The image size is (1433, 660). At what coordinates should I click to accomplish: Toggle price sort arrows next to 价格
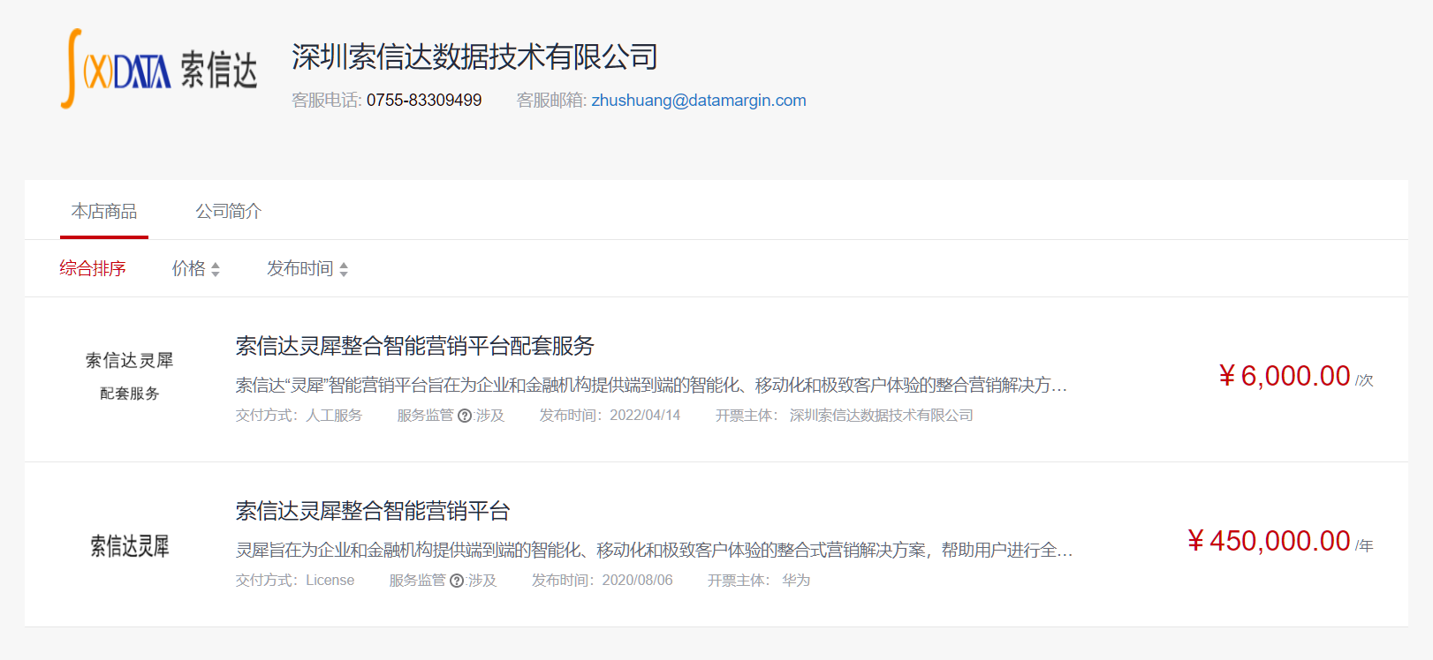(x=215, y=269)
